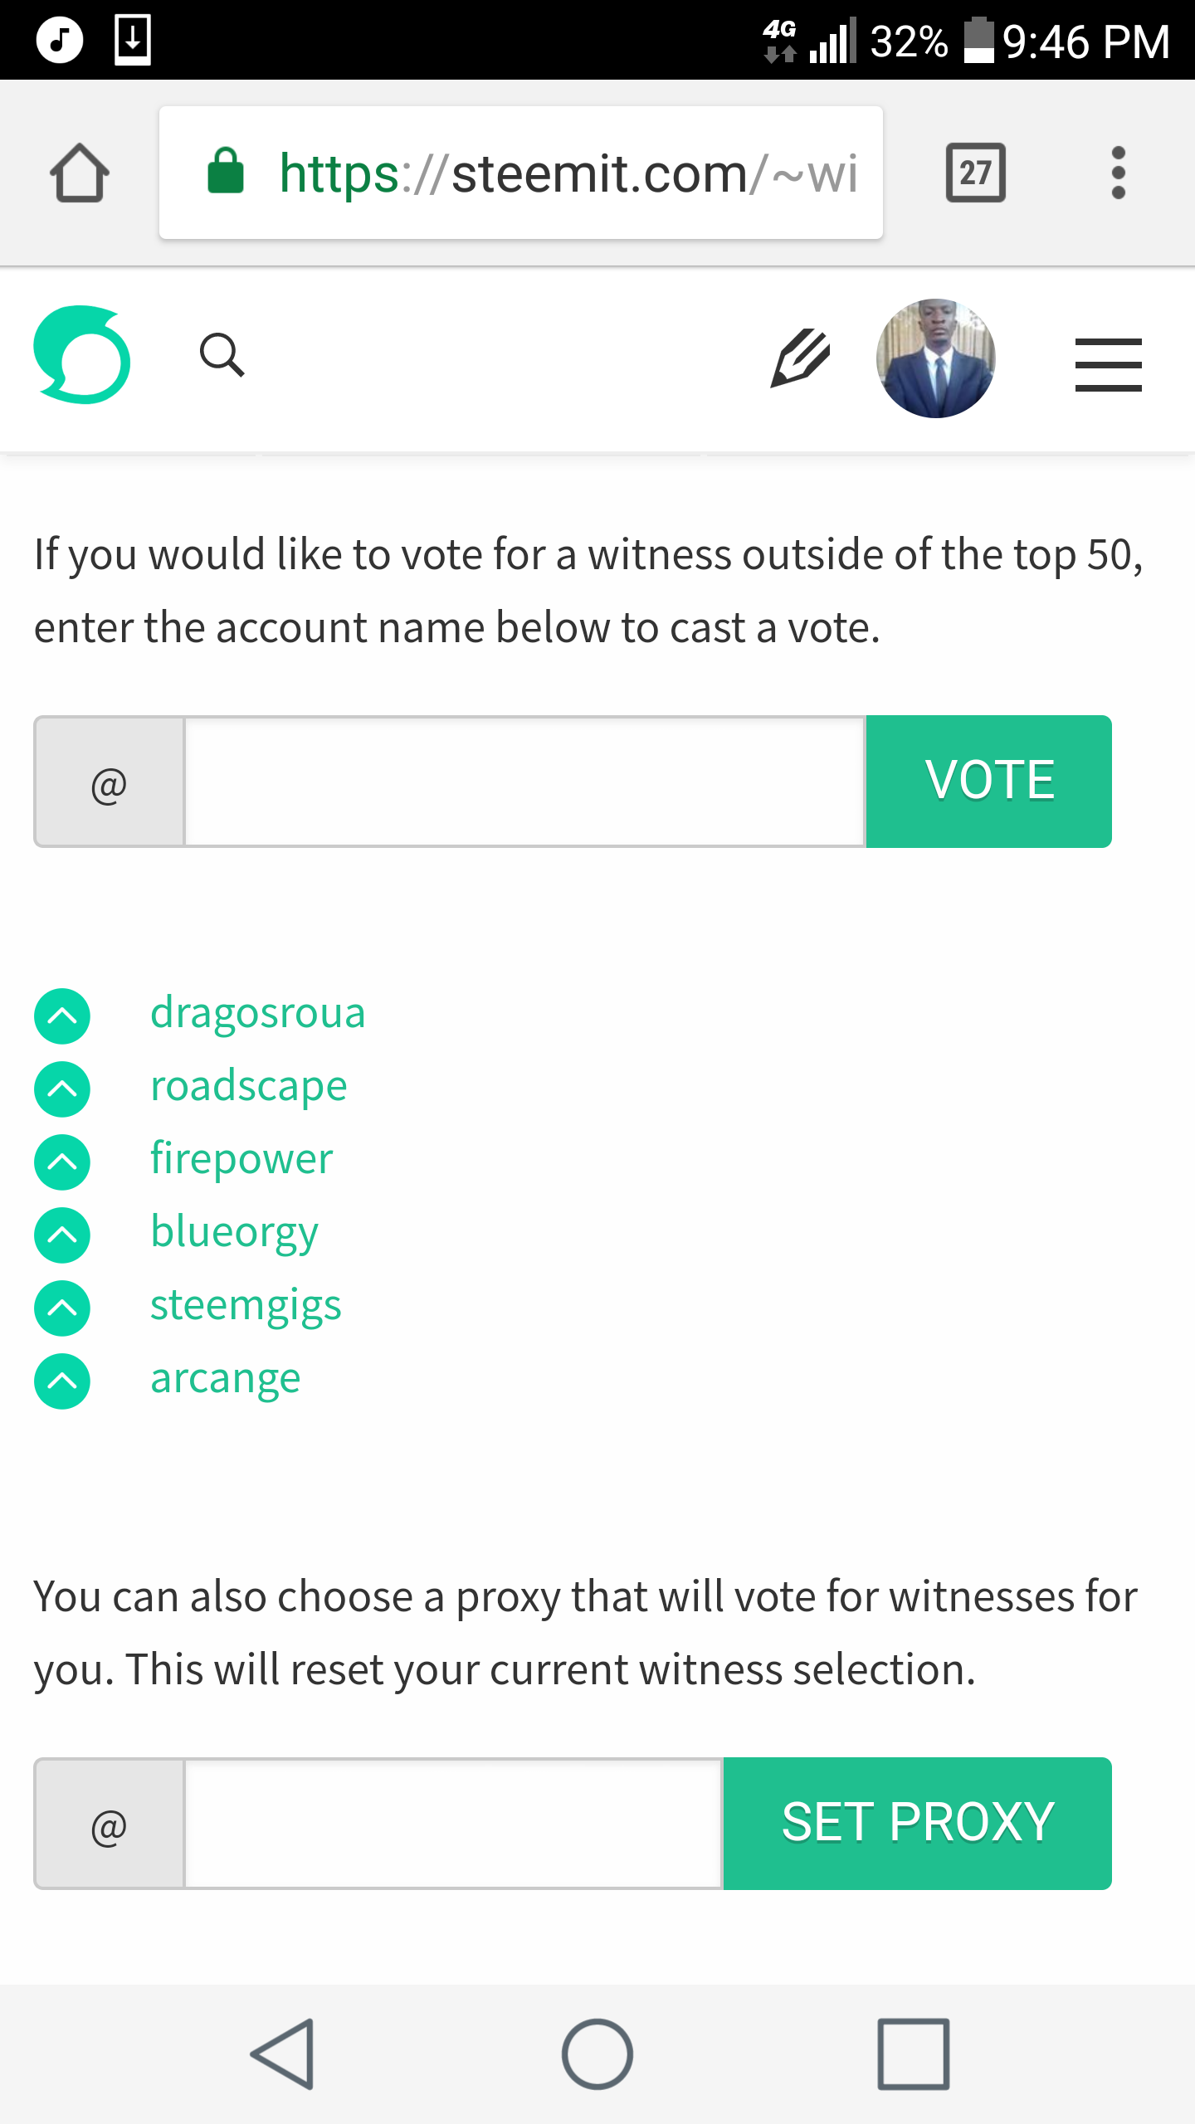Click the green VOTE button
Image resolution: width=1195 pixels, height=2124 pixels.
tap(988, 781)
